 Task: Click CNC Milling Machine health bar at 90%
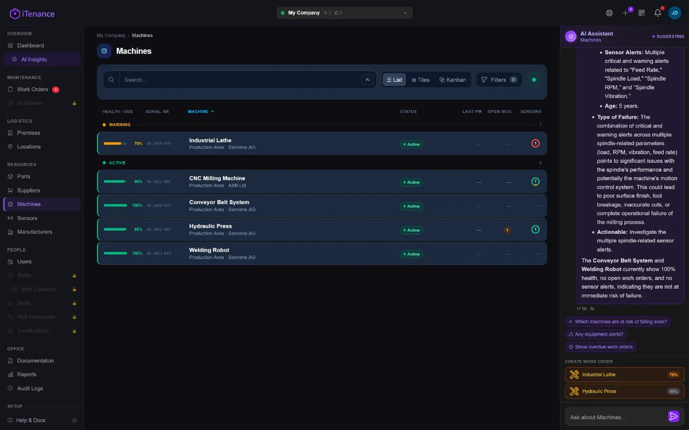(115, 182)
